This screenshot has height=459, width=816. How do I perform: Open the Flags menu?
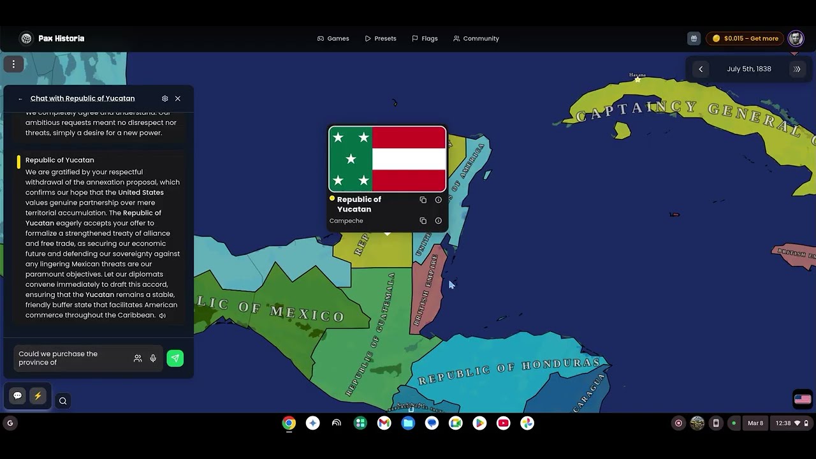coord(425,38)
